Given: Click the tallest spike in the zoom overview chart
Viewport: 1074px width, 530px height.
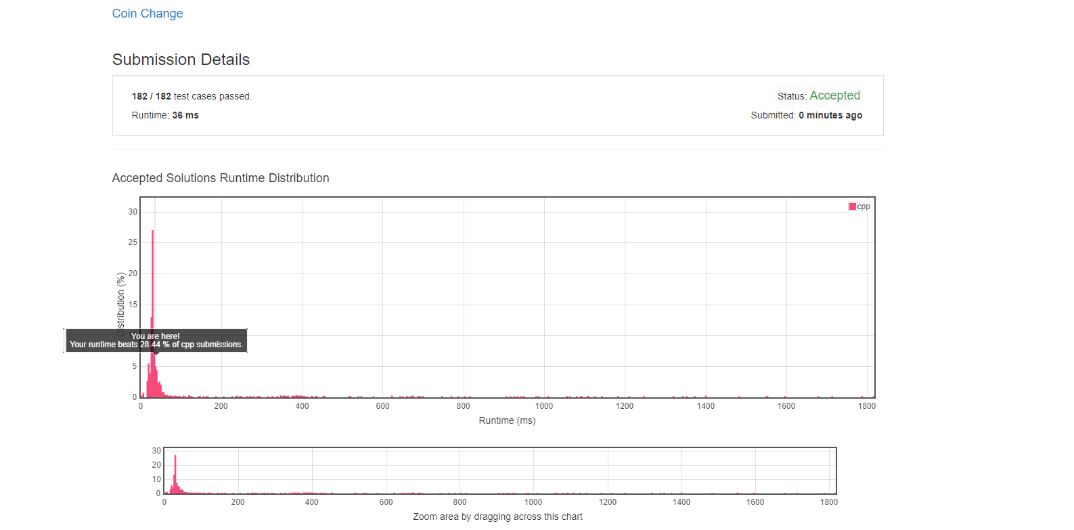Looking at the screenshot, I should pos(175,474).
